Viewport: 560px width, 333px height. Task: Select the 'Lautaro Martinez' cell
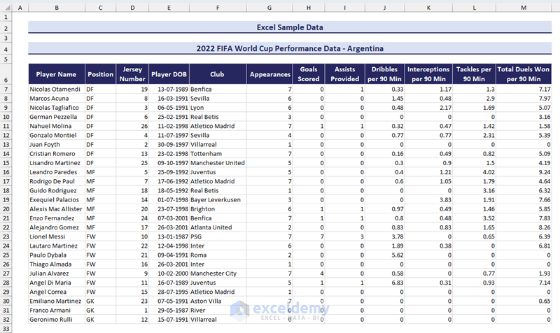pos(57,246)
